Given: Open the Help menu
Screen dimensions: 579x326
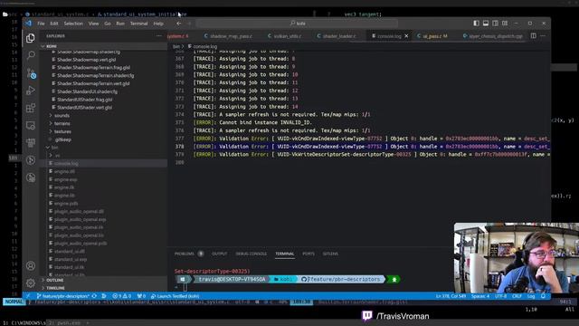Looking at the screenshot, I should coord(158,24).
